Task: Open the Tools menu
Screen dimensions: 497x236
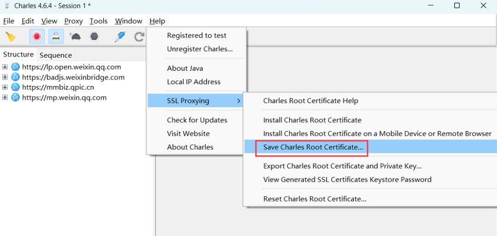Action: 98,21
